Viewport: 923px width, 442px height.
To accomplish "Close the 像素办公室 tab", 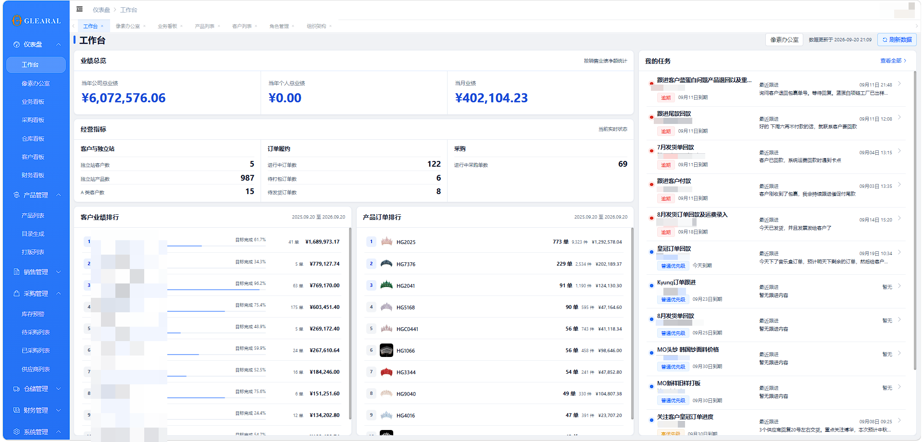I will (x=144, y=26).
